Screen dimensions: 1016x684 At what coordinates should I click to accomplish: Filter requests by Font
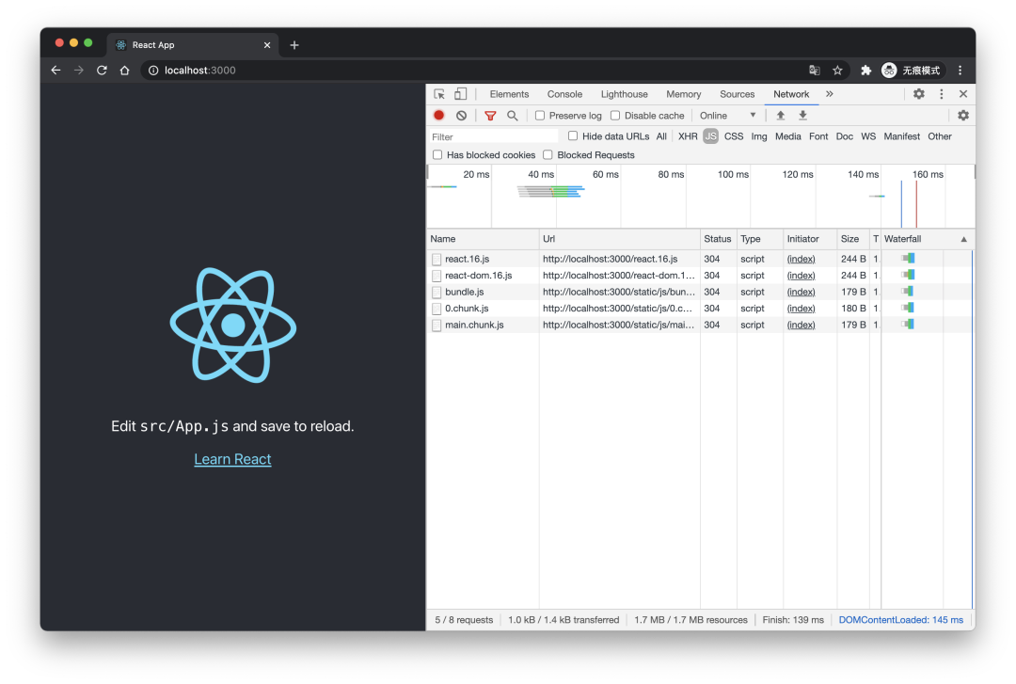[818, 136]
